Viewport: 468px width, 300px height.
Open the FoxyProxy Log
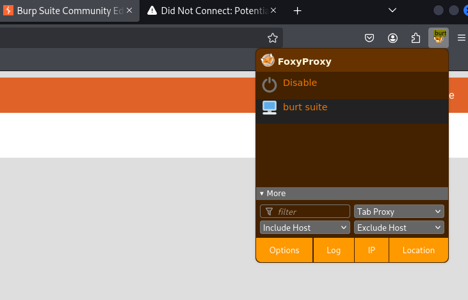point(334,250)
